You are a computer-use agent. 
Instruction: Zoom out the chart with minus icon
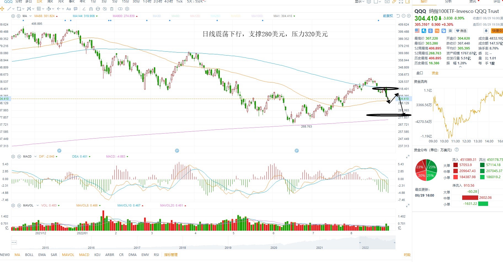[404, 16]
